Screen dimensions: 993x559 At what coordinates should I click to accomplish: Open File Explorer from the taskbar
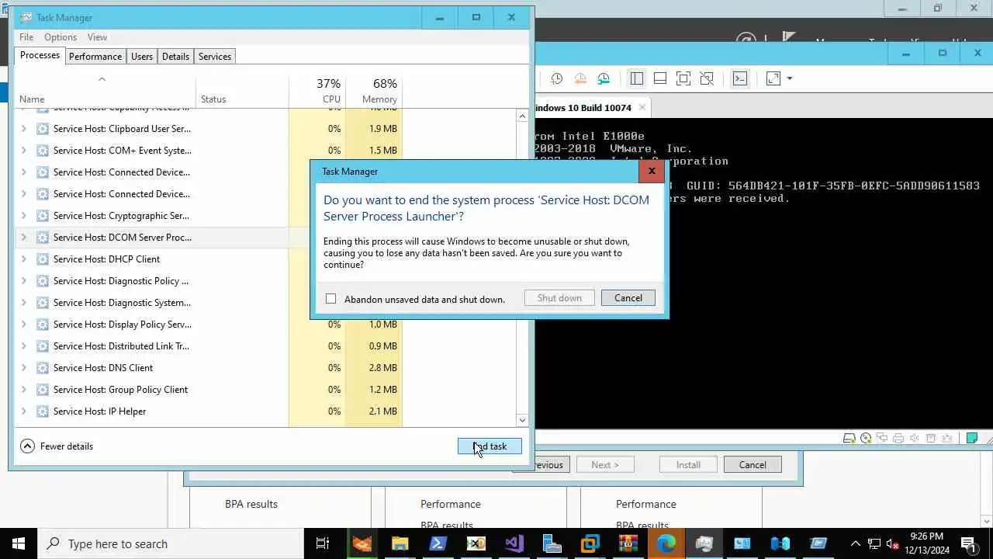(x=400, y=543)
